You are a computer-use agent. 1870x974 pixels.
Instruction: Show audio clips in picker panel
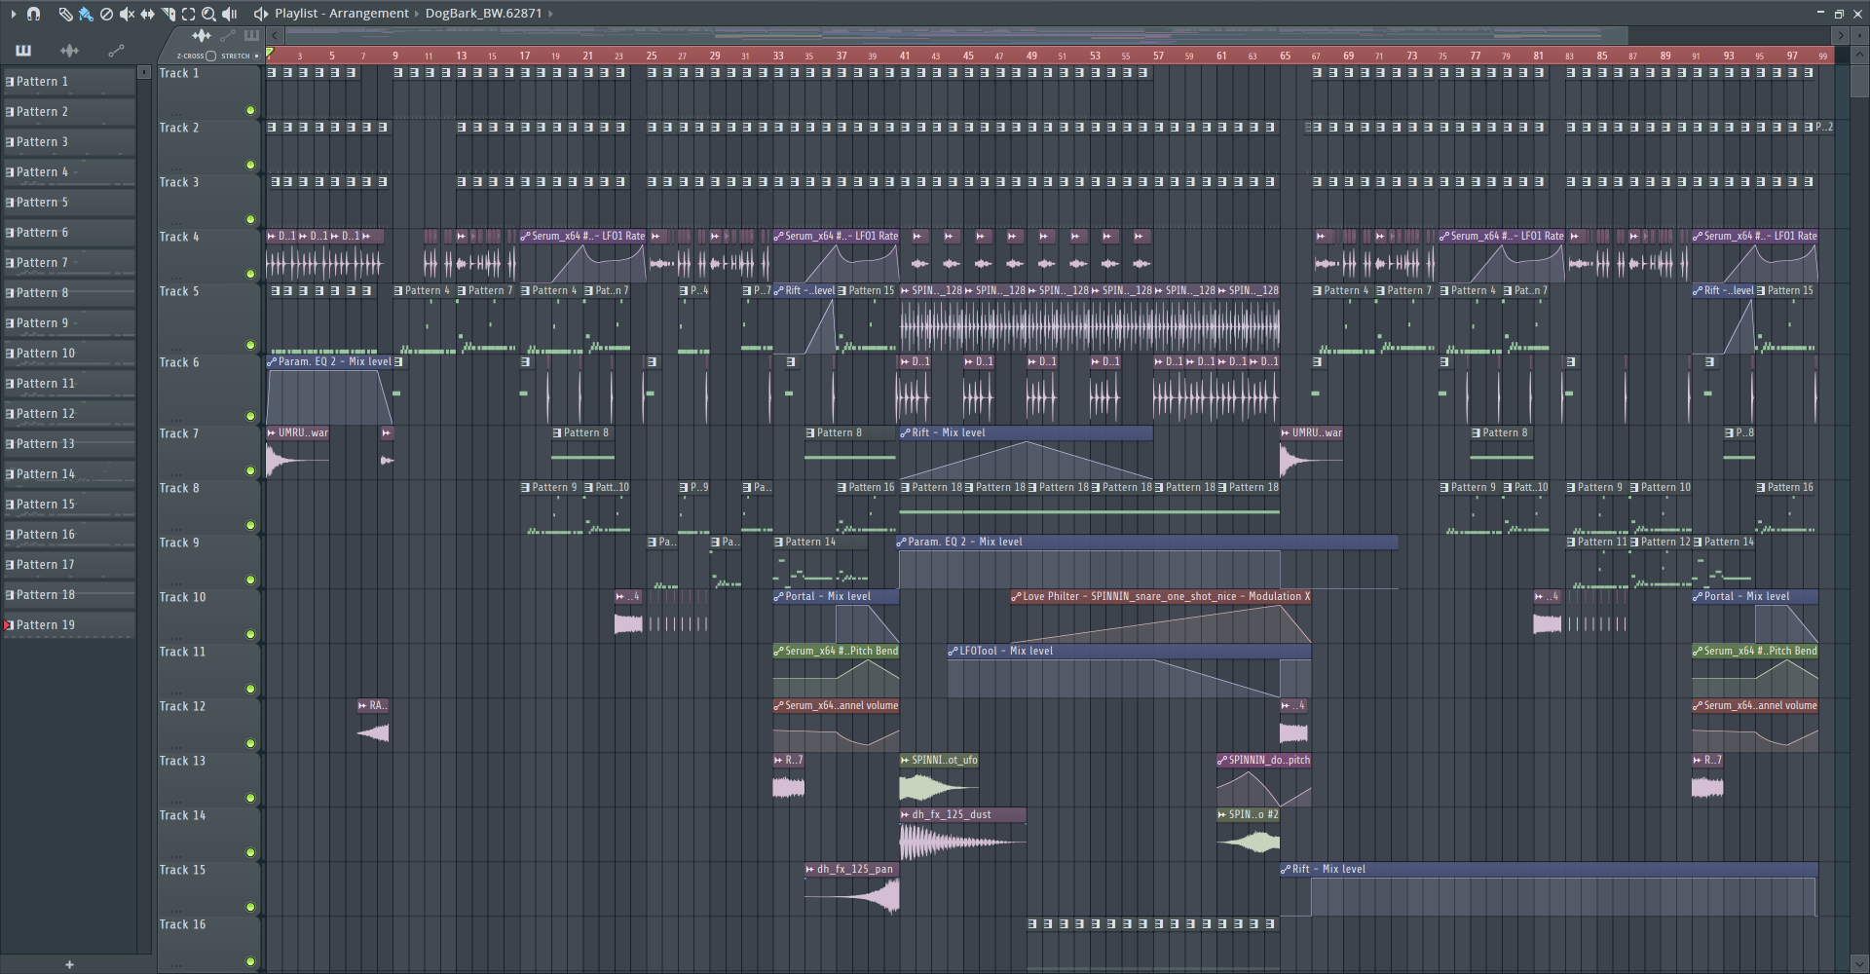pyautogui.click(x=69, y=51)
